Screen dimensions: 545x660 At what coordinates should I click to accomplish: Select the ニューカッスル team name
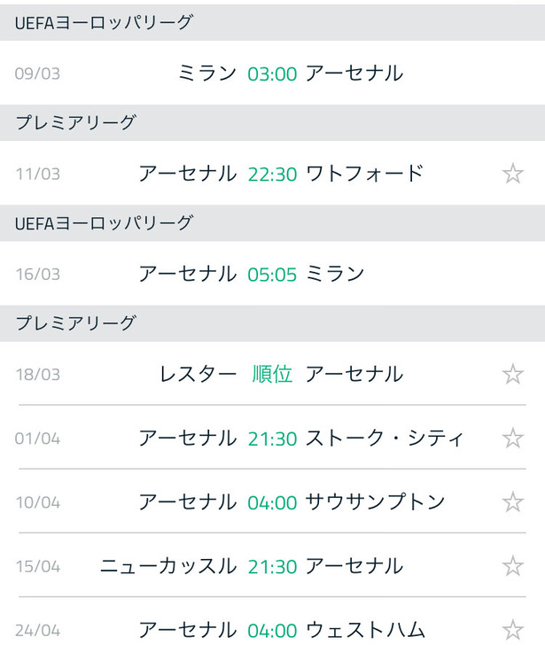[168, 566]
